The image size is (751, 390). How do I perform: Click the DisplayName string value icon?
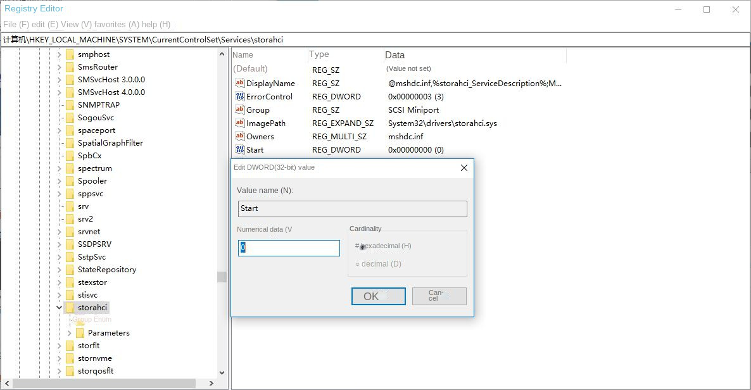tap(239, 83)
